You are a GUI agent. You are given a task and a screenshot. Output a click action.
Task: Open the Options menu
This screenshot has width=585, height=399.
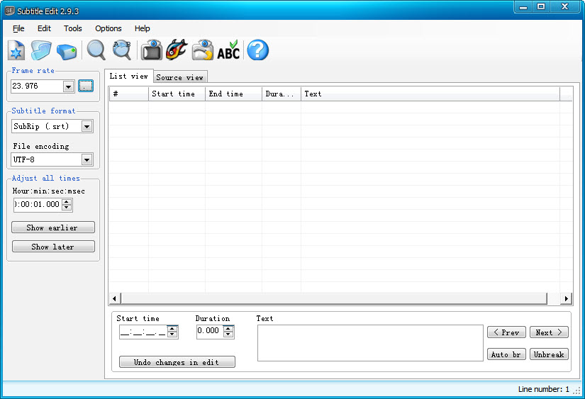[108, 29]
